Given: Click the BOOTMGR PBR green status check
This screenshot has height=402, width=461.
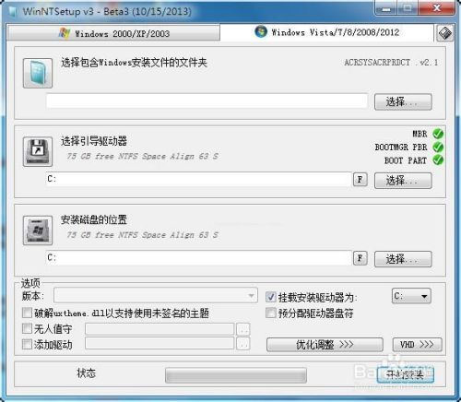Looking at the screenshot, I should (438, 148).
